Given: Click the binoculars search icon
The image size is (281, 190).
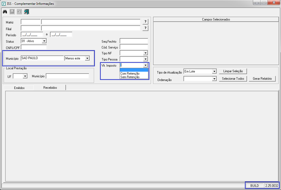Looking at the screenshot, I should tap(5, 12).
